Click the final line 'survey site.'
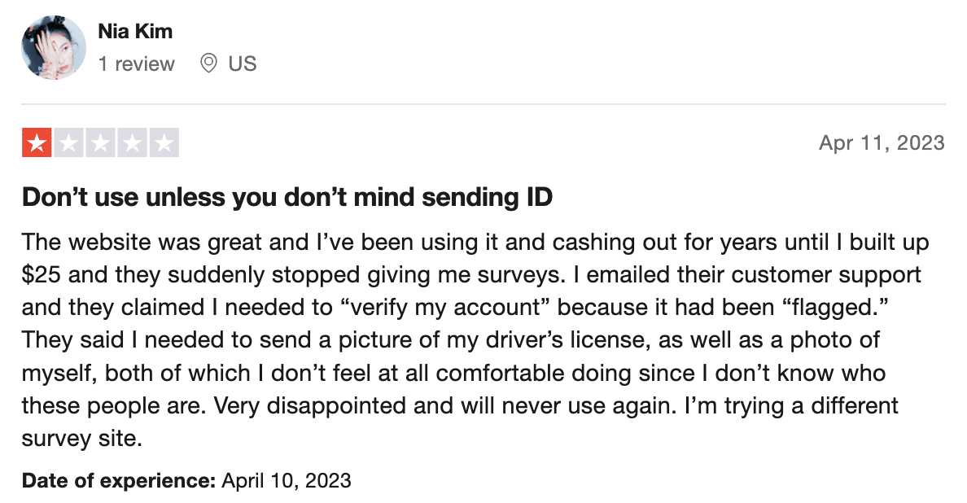 82,439
